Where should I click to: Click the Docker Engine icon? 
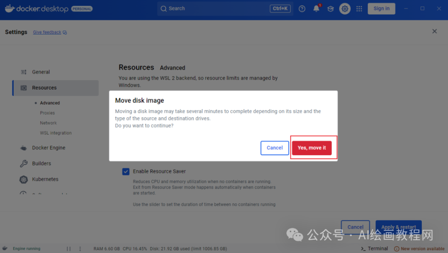click(24, 148)
